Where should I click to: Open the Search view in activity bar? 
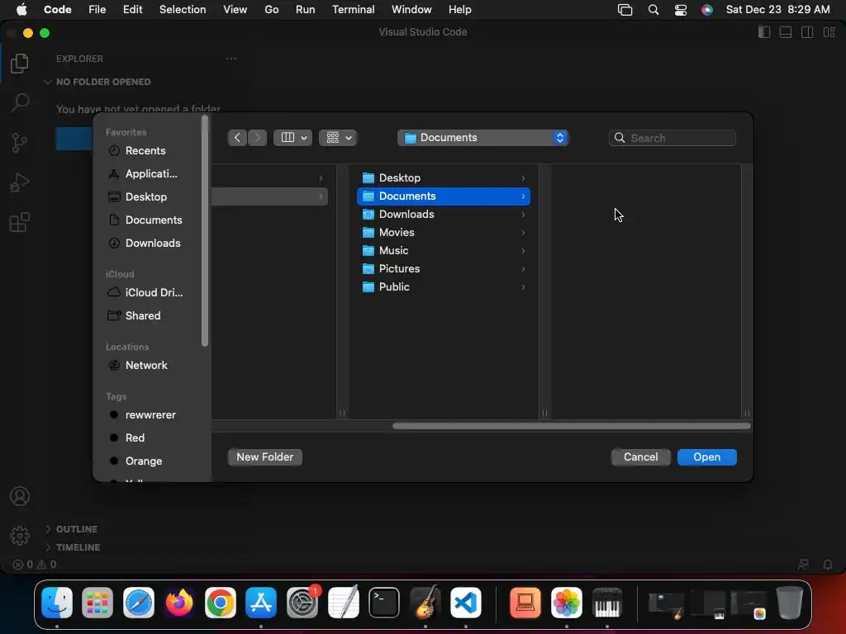[20, 102]
